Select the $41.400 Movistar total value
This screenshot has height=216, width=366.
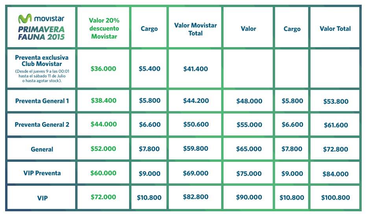point(196,69)
